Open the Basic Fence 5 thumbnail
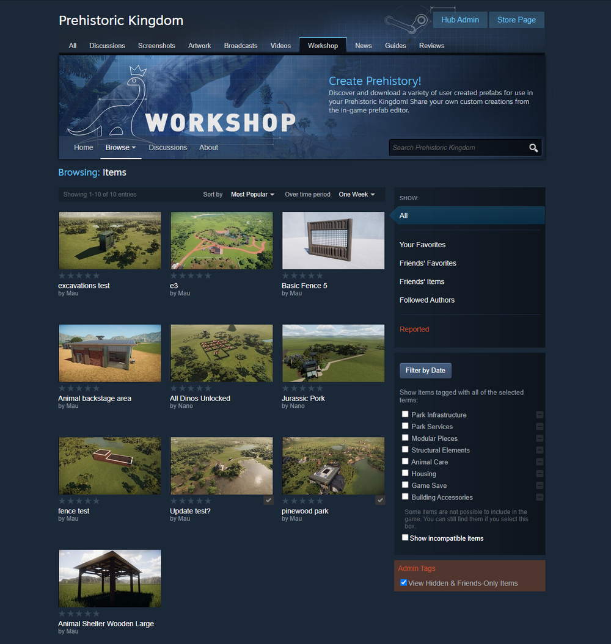 [x=333, y=241]
